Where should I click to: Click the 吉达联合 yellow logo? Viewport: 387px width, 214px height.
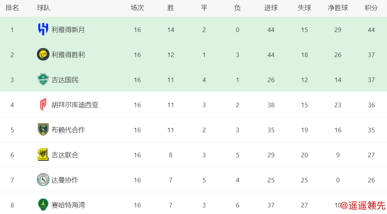click(x=43, y=155)
